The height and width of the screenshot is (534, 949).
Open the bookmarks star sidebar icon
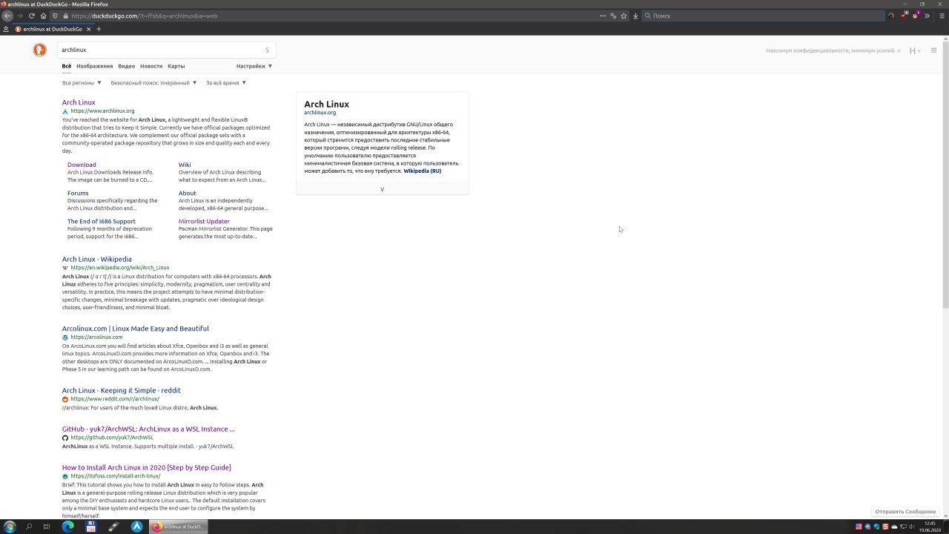pyautogui.click(x=6, y=29)
